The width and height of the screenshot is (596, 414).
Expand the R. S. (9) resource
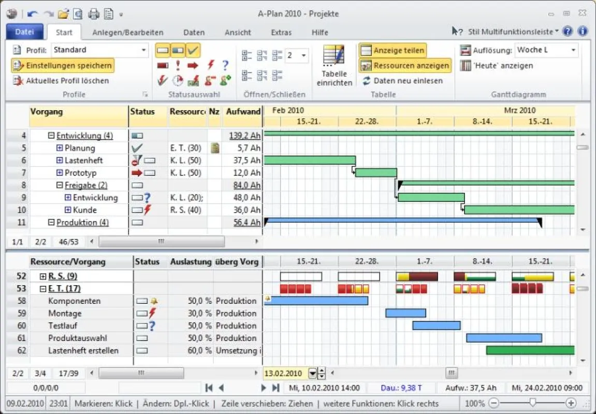[43, 276]
